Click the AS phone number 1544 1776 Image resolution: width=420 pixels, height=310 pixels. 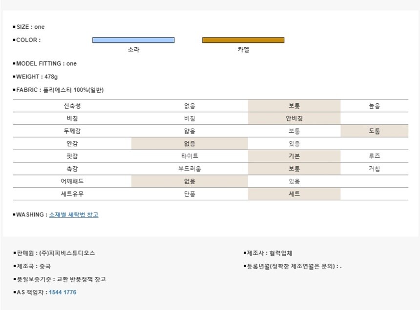pyautogui.click(x=63, y=292)
